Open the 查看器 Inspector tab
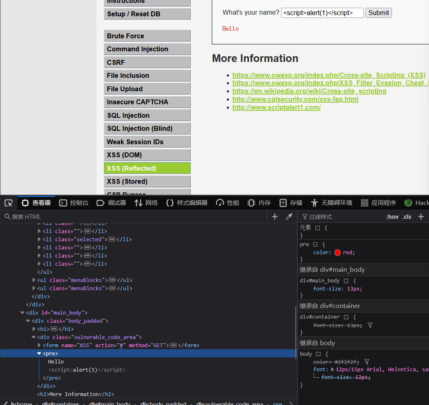Viewport: 429px width, 405px height. tap(36, 203)
